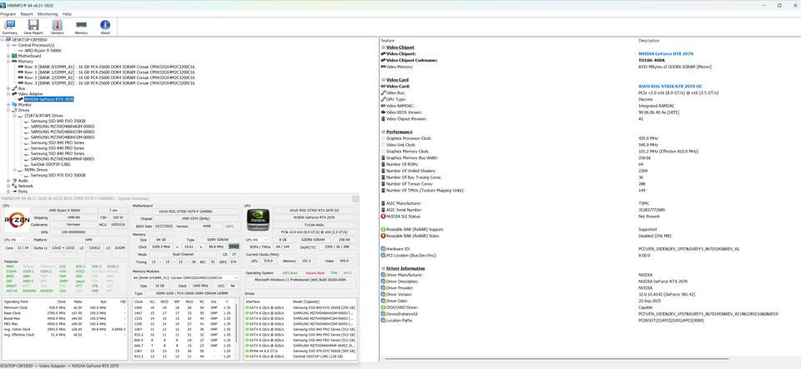Collapse the Video Adapter tree node
The image size is (801, 369).
click(x=8, y=94)
